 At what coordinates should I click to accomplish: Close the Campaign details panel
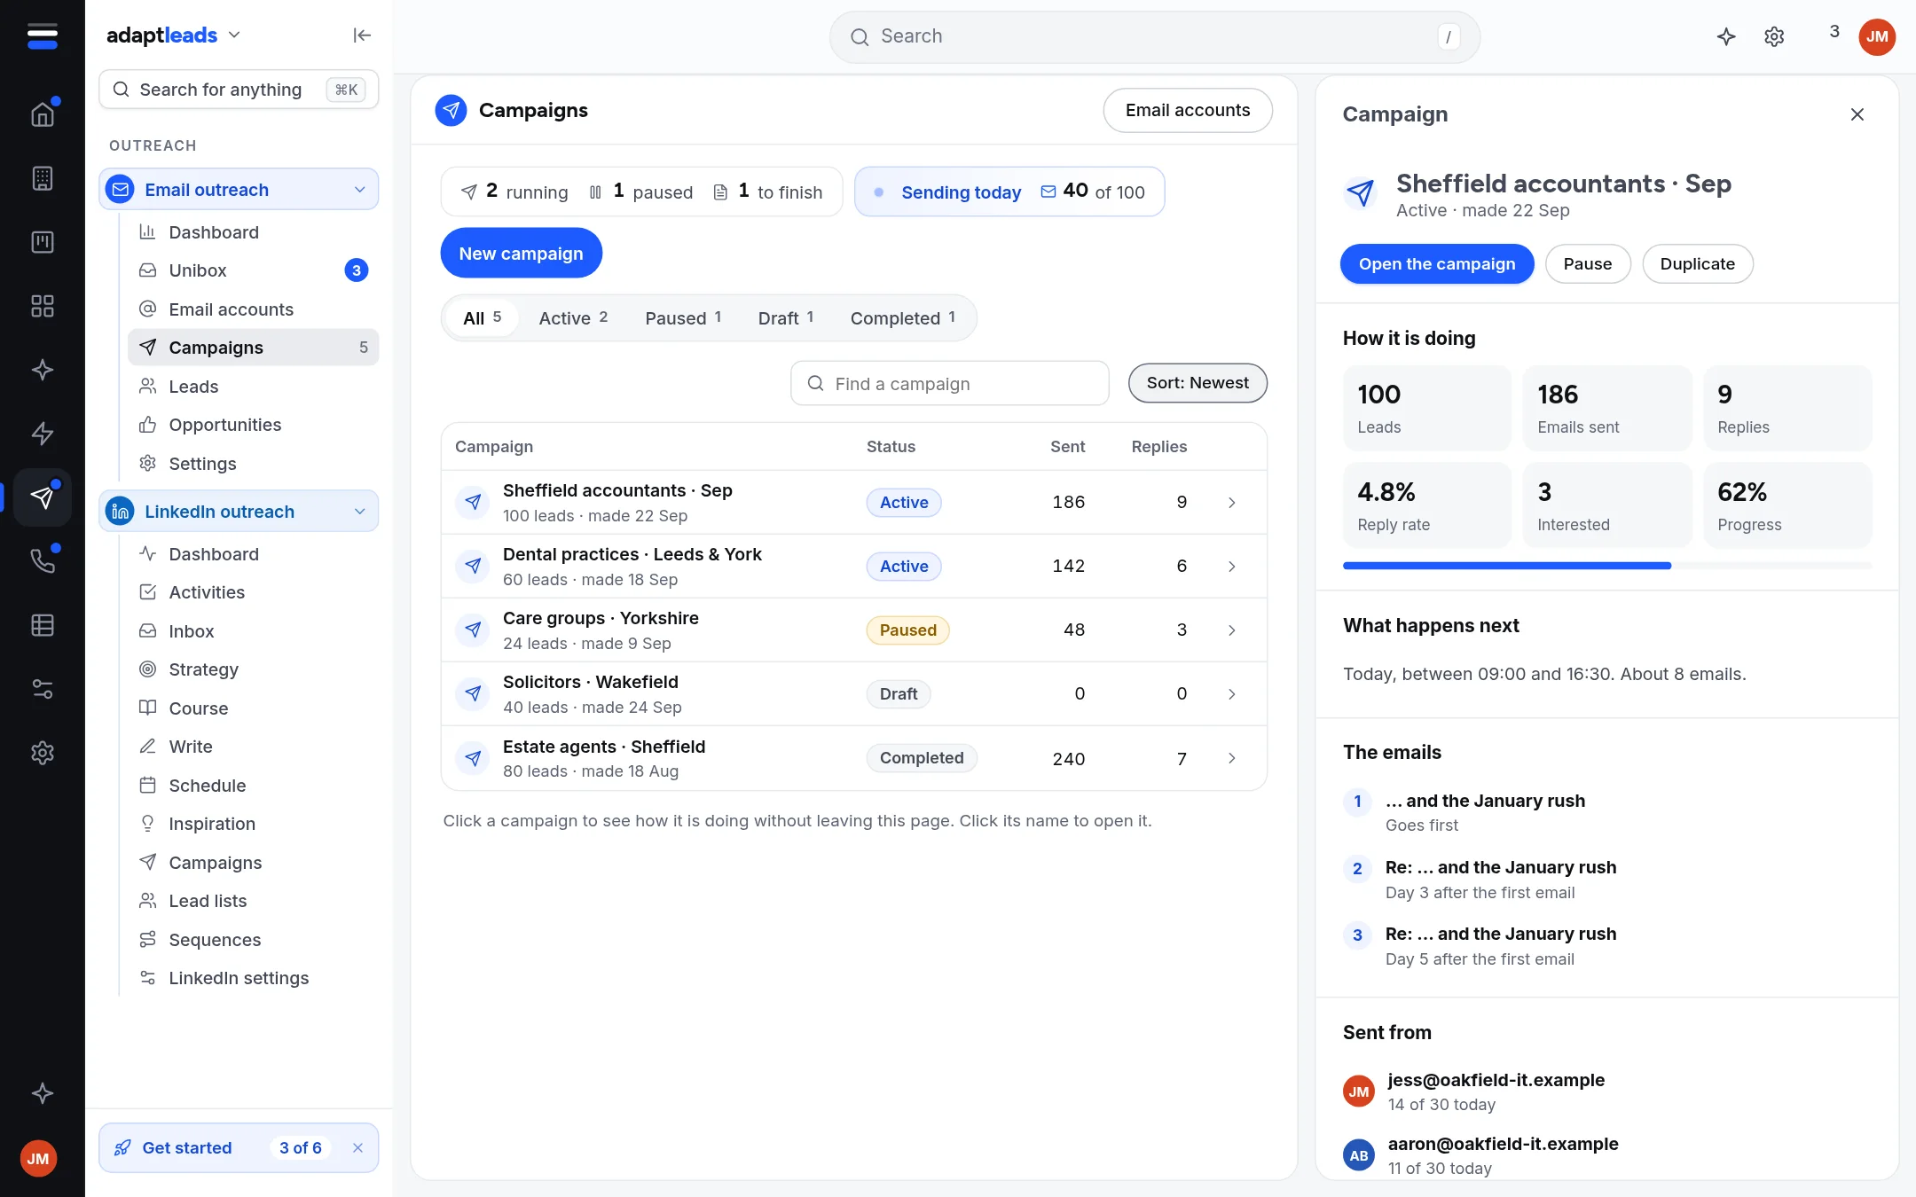coord(1857,114)
